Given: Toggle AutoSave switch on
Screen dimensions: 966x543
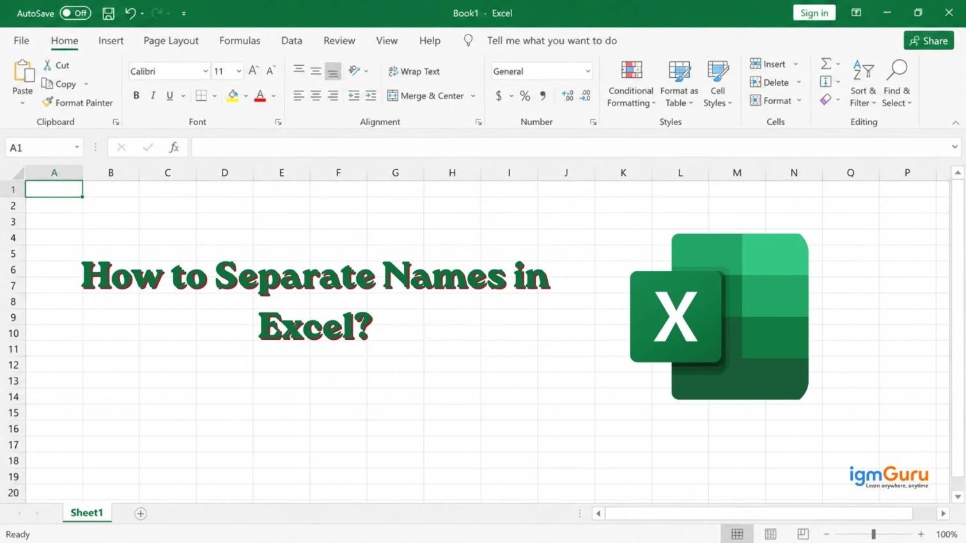Looking at the screenshot, I should pyautogui.click(x=75, y=13).
